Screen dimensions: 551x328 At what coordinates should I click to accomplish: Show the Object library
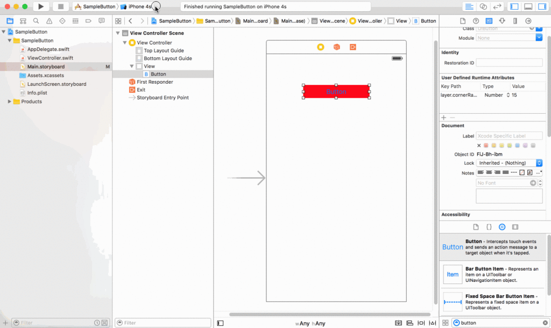[x=502, y=227]
